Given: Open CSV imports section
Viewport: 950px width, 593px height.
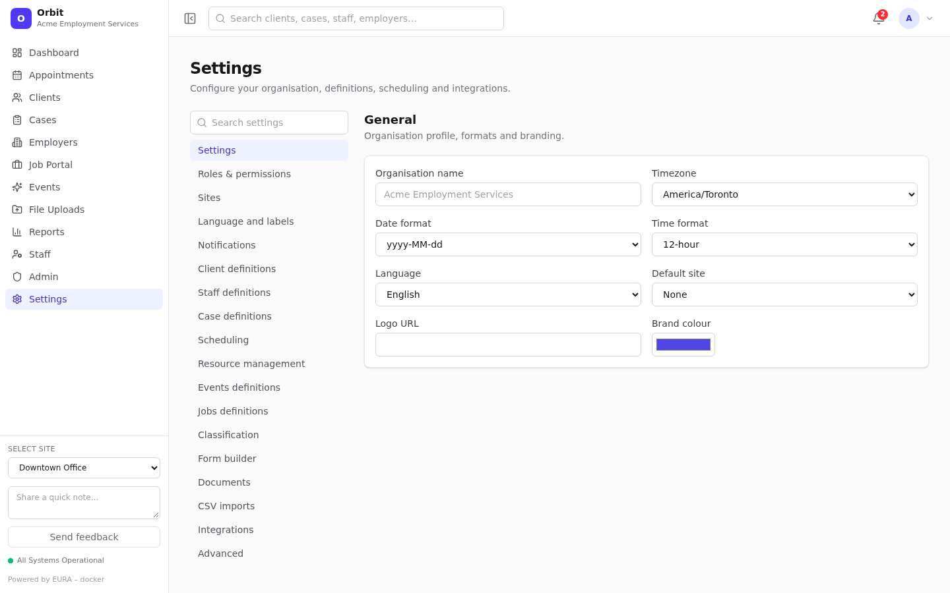Looking at the screenshot, I should pos(269,506).
